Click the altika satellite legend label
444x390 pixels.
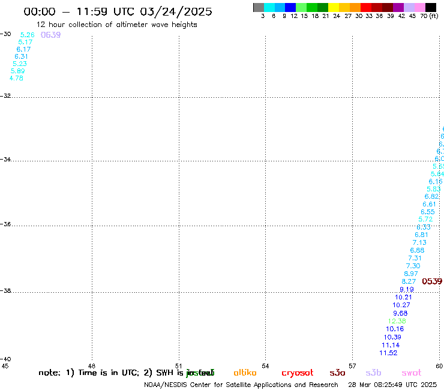[245, 373]
